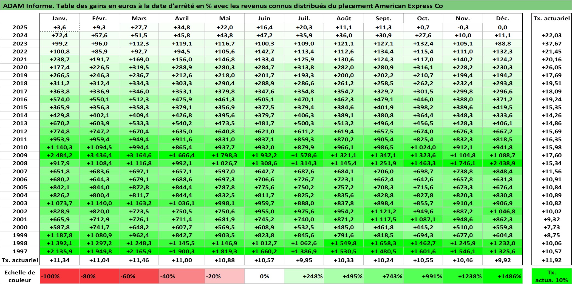
Task: Click the Tx. actuariel column header
Action: [552, 18]
